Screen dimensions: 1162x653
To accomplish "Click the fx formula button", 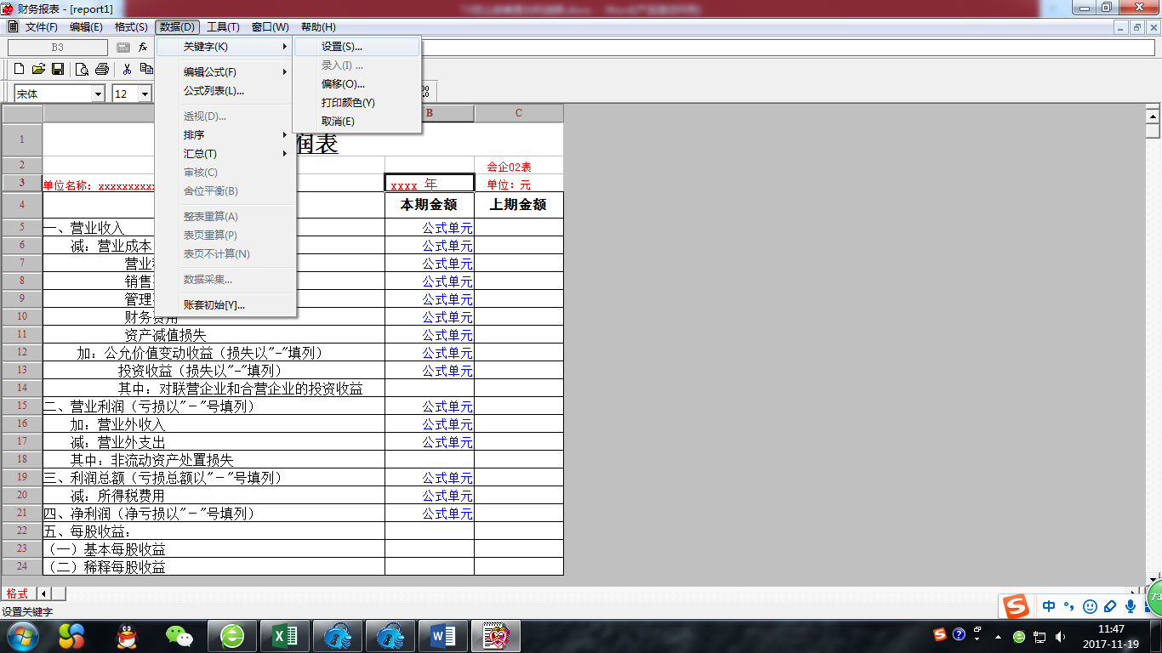I will (x=143, y=48).
